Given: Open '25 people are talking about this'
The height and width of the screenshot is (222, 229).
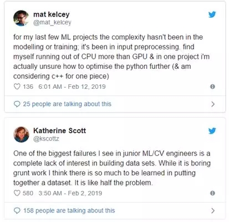Looking at the screenshot, I should (67, 104).
